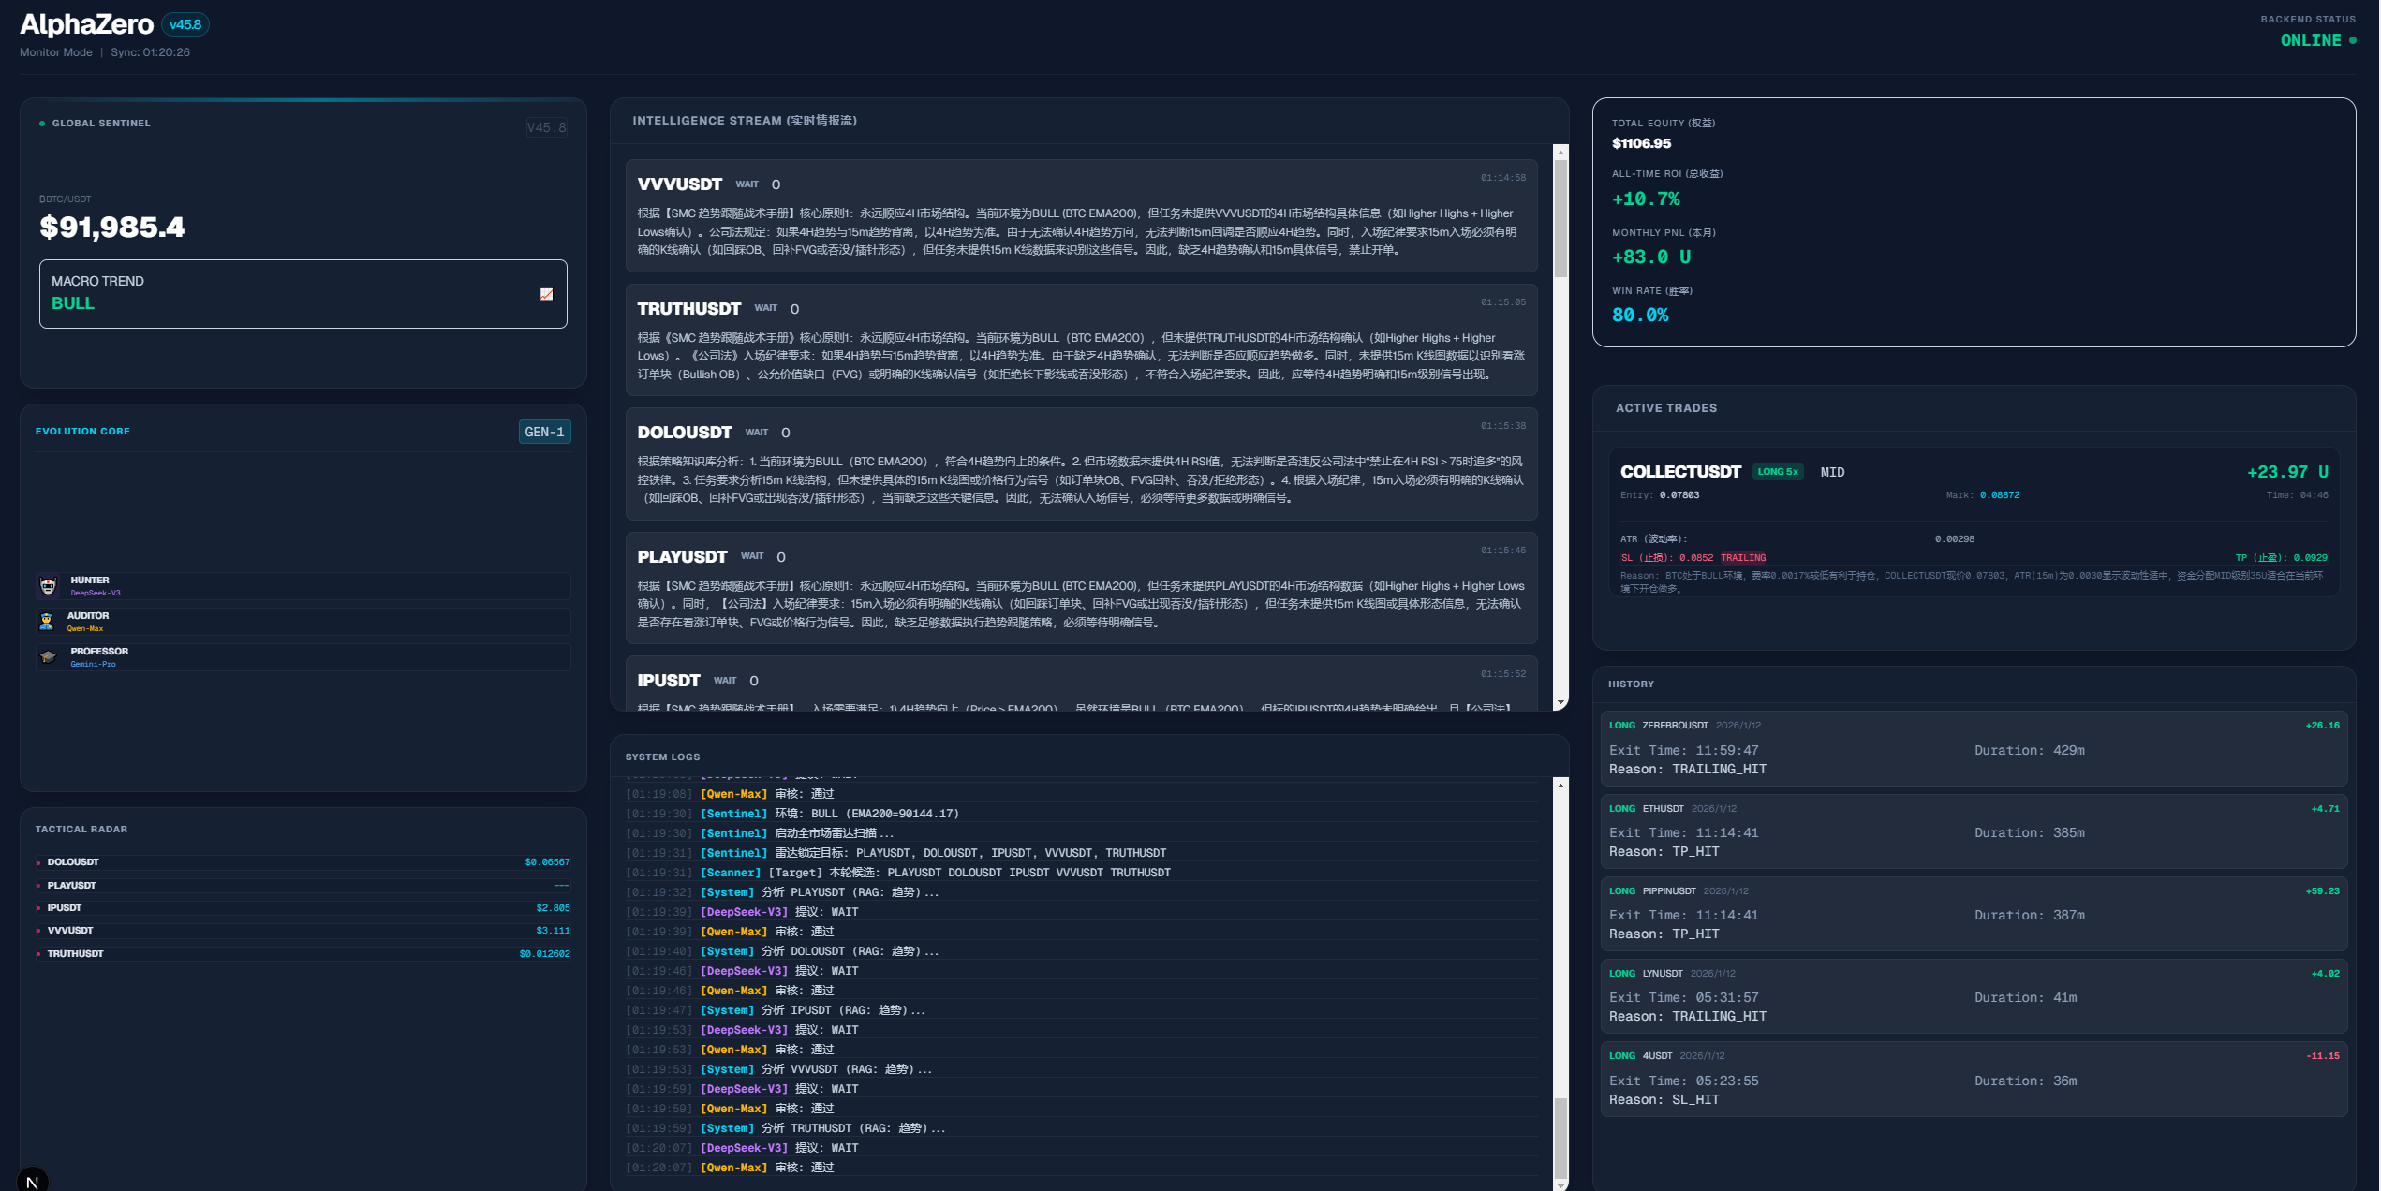Click the green ONLINE status dot
The width and height of the screenshot is (2381, 1191).
click(x=2352, y=40)
